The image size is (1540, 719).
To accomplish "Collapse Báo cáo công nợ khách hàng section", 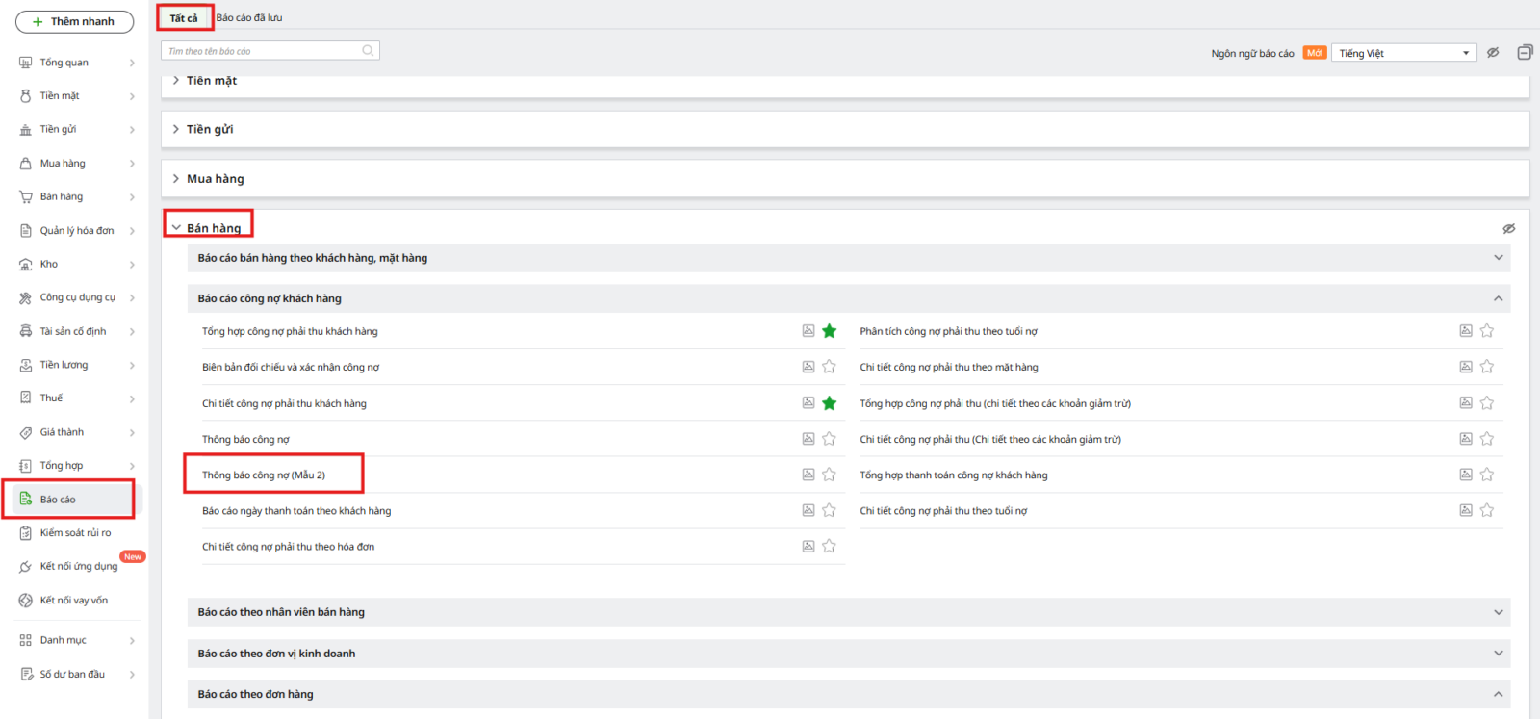I will click(x=1498, y=298).
